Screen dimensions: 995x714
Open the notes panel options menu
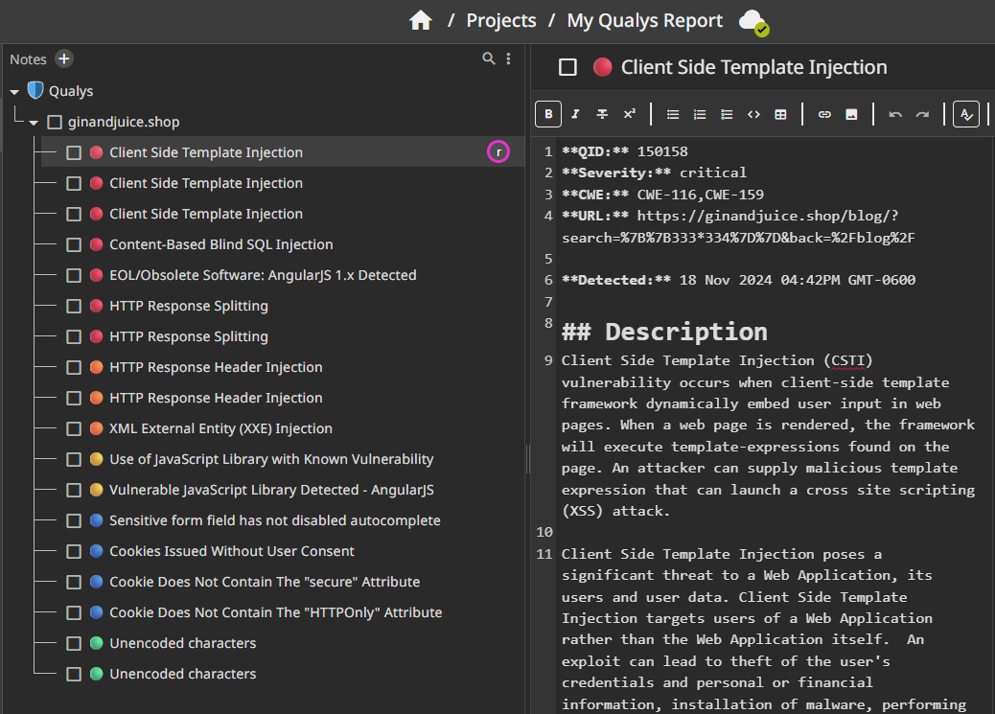(508, 58)
